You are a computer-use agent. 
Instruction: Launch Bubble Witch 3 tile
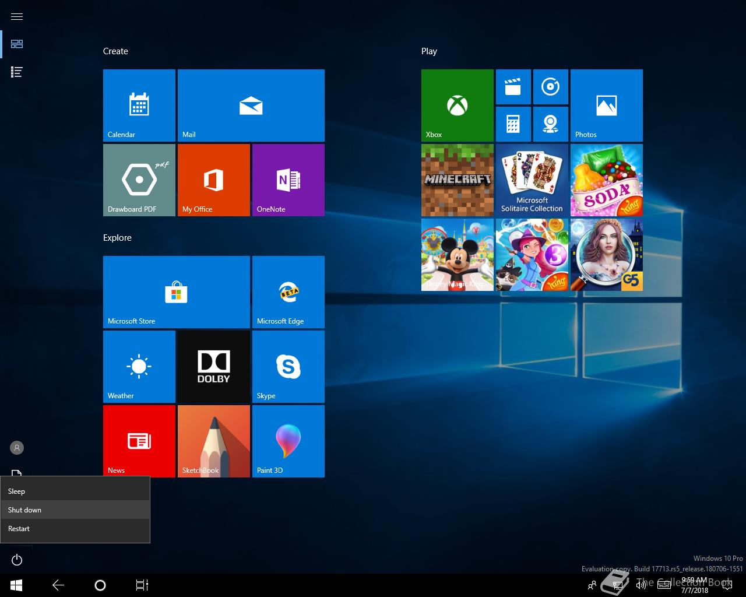[x=532, y=255]
